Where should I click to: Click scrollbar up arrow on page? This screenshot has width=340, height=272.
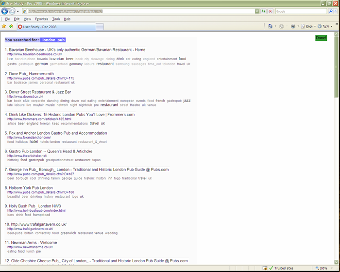tap(336, 34)
